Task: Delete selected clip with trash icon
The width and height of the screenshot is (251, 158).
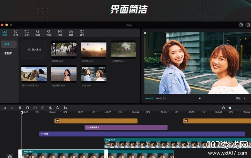Action: [x=27, y=108]
